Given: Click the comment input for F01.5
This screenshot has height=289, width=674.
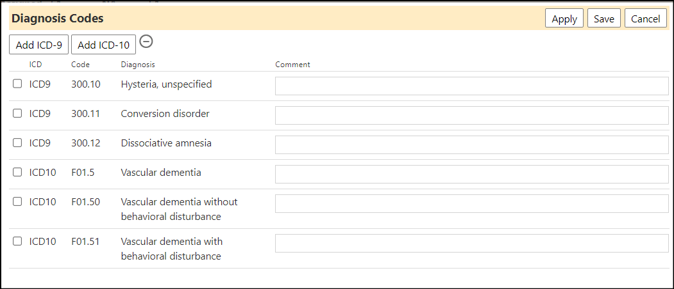Looking at the screenshot, I should 472,174.
